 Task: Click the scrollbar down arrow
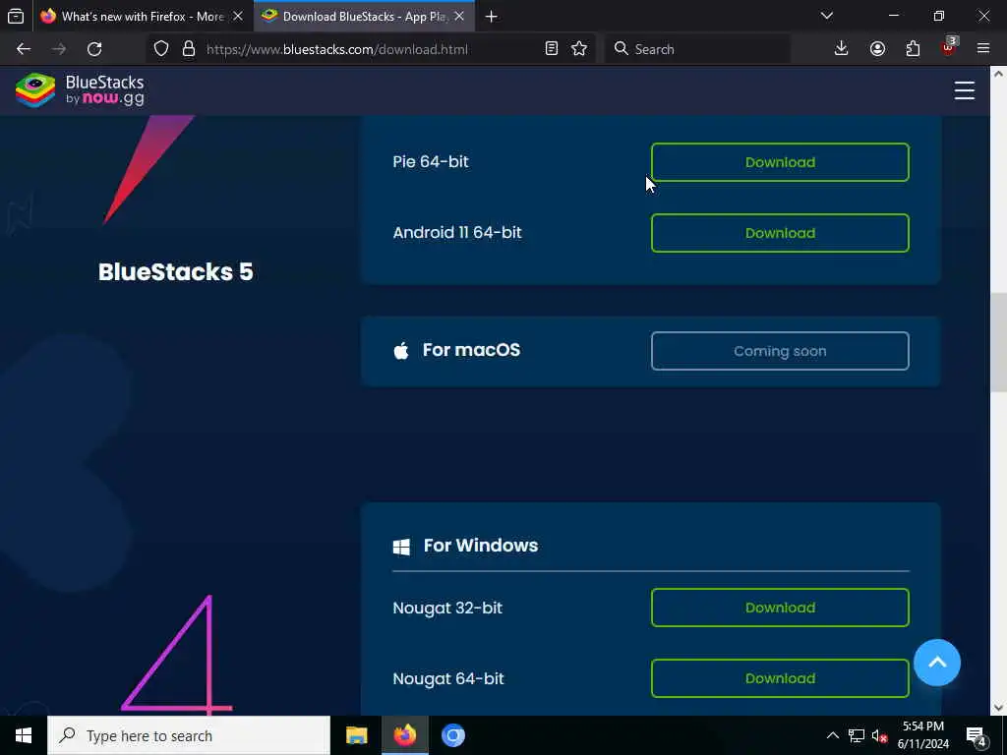click(x=998, y=708)
